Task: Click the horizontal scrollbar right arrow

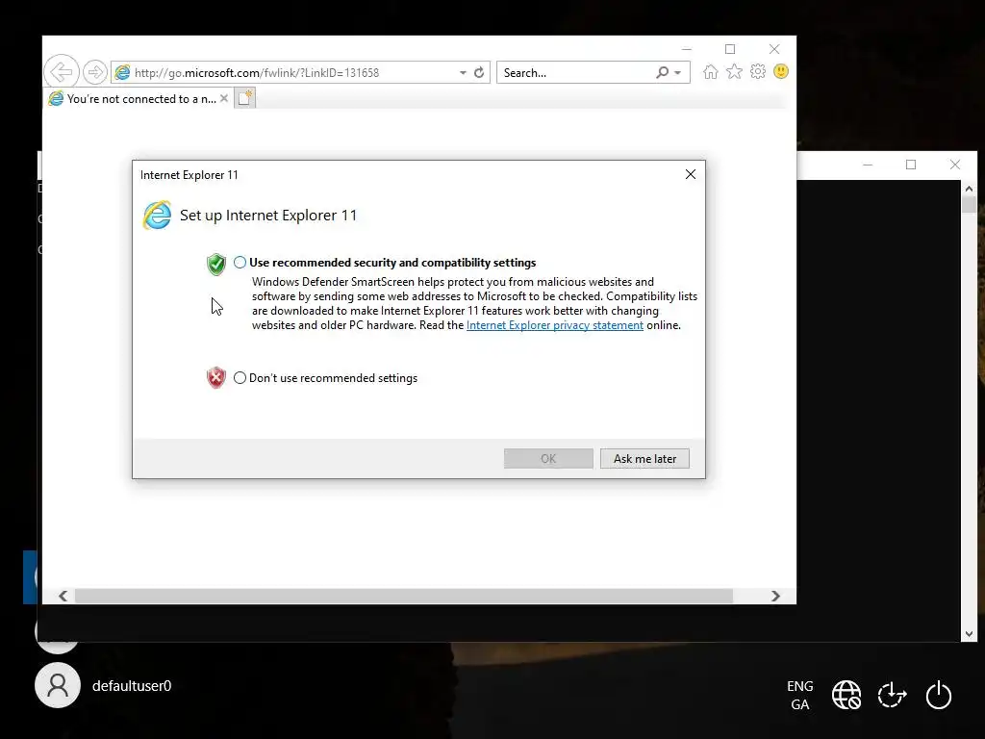Action: pyautogui.click(x=775, y=596)
